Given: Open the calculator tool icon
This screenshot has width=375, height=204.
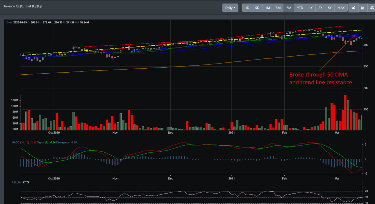Looking at the screenshot, I should coord(363,8).
